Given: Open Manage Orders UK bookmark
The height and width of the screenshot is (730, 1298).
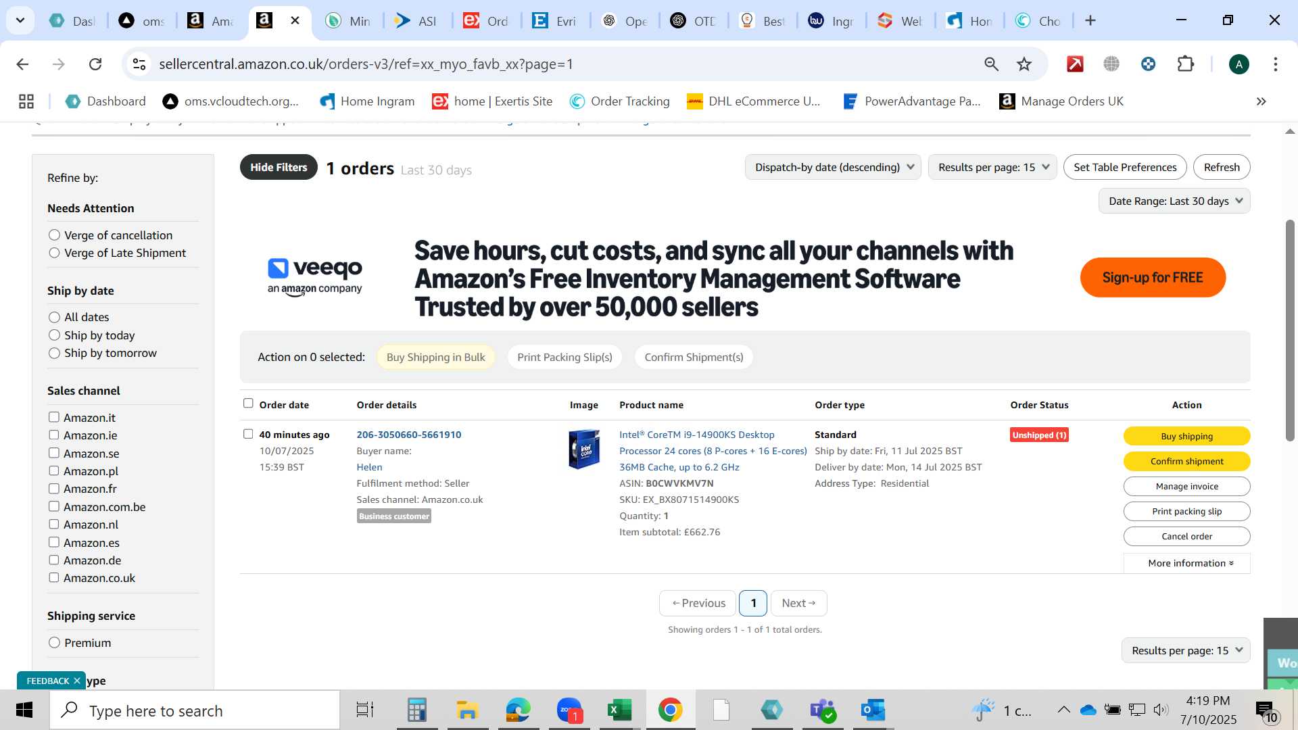Looking at the screenshot, I should pos(1061,101).
